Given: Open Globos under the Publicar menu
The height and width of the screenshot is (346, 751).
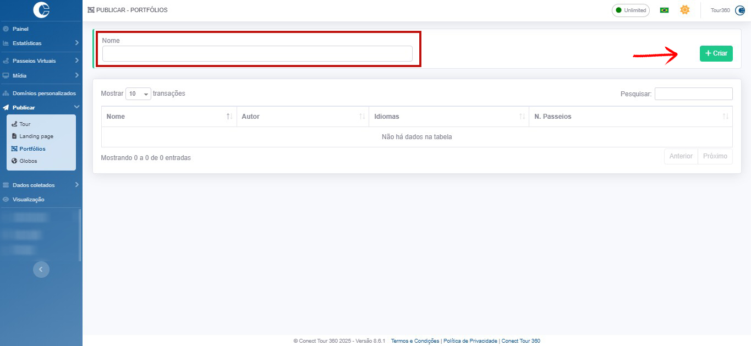Looking at the screenshot, I should tap(28, 161).
